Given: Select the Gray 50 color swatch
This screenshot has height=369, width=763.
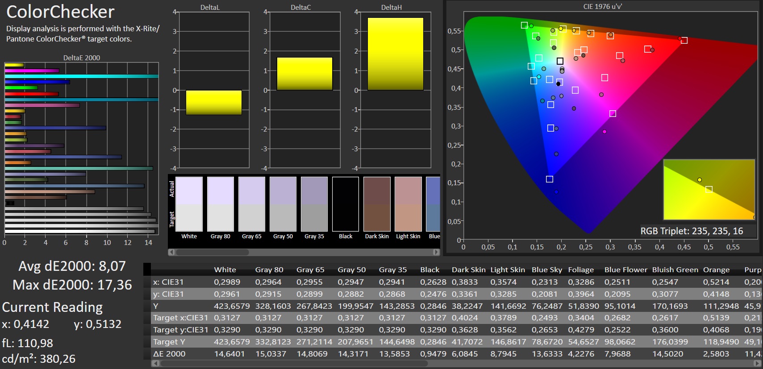Looking at the screenshot, I should 283,204.
